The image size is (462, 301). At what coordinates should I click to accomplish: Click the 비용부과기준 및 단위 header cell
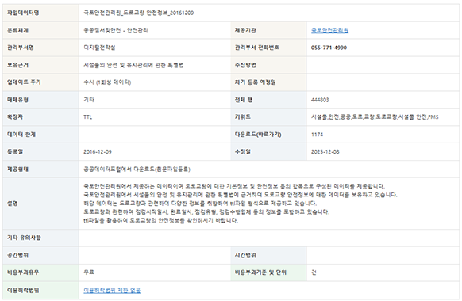pyautogui.click(x=268, y=272)
